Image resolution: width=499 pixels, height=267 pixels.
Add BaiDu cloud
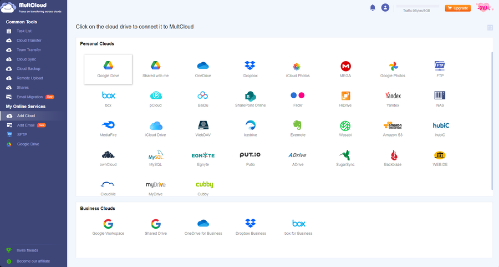[203, 99]
